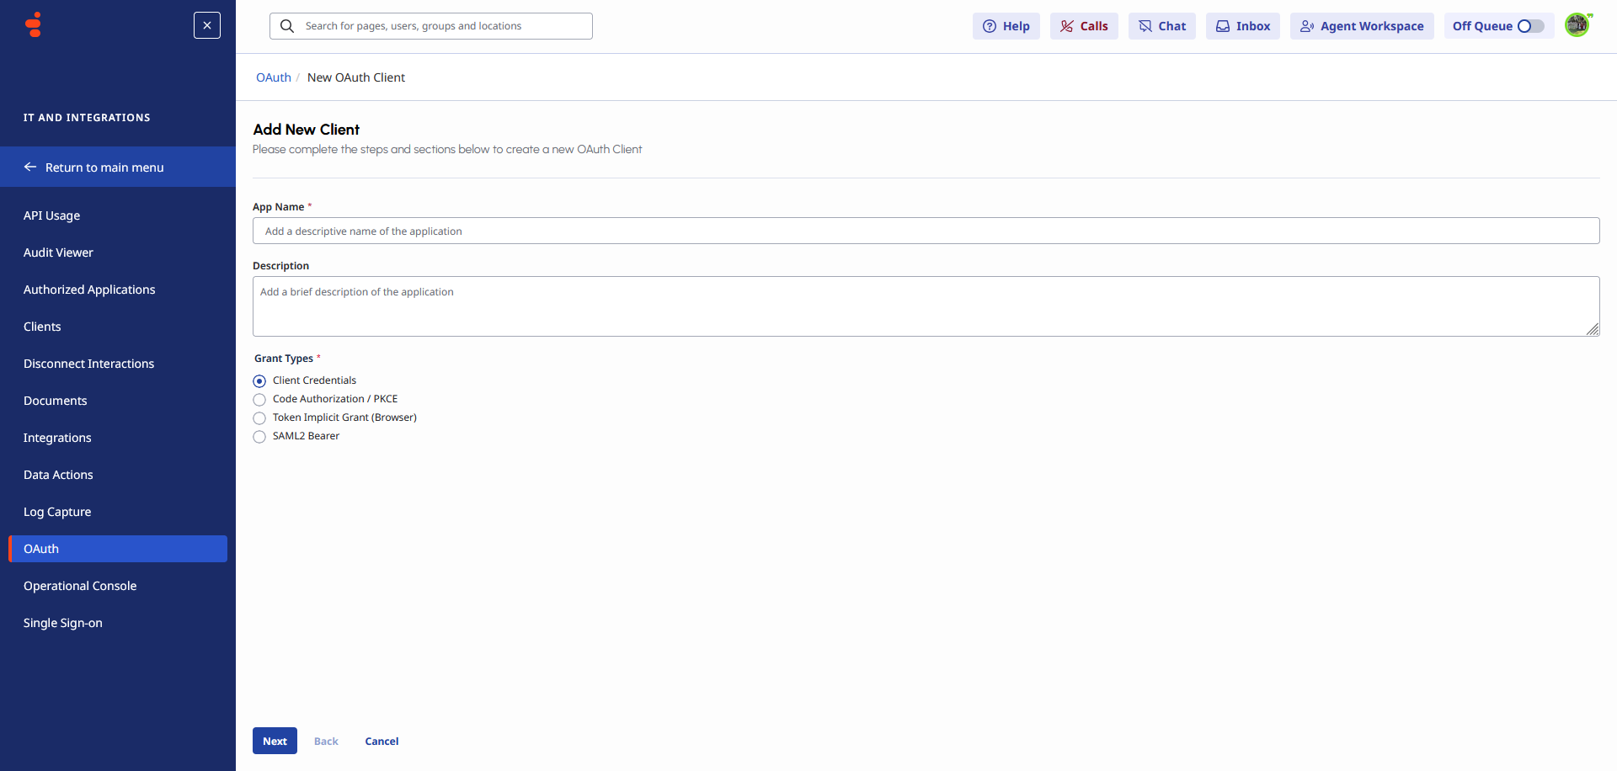Viewport: 1617px width, 771px height.
Task: Navigate to Single Sign-on settings
Action: pos(62,623)
